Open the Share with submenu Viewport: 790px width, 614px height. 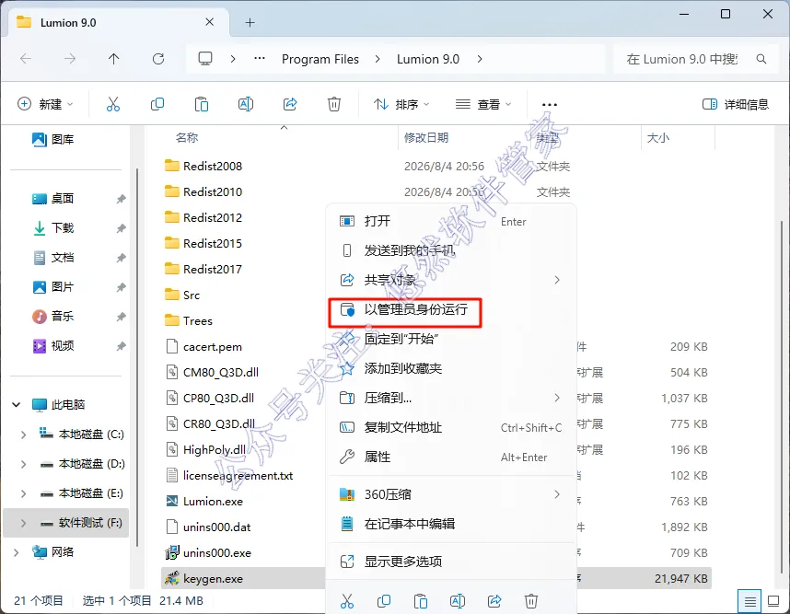(x=450, y=280)
